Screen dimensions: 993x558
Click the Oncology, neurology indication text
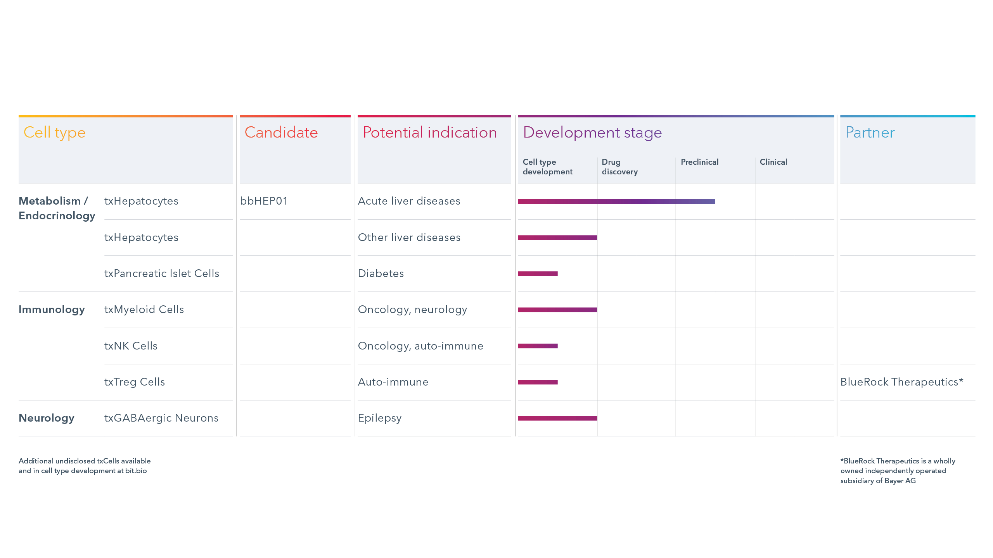tap(412, 310)
